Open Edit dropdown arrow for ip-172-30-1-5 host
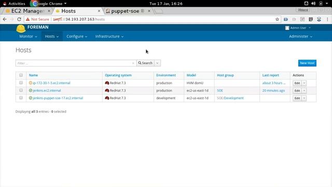The height and width of the screenshot is (187, 332). [x=305, y=83]
